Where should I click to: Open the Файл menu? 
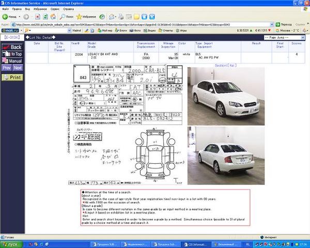[x=5, y=9]
